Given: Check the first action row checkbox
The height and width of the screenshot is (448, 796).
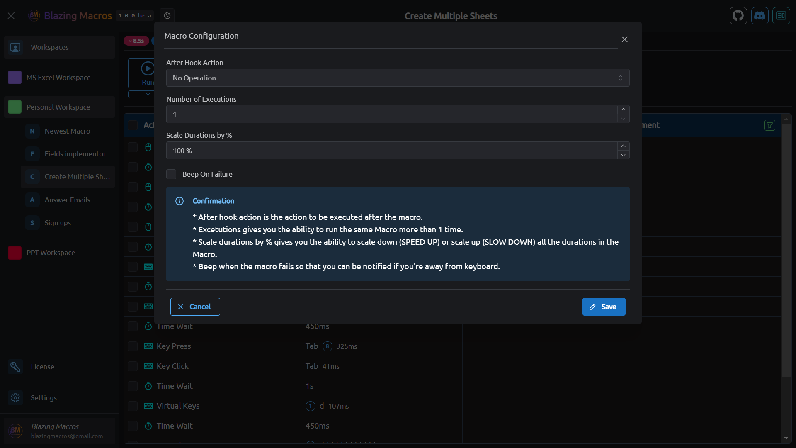Looking at the screenshot, I should coord(133,147).
